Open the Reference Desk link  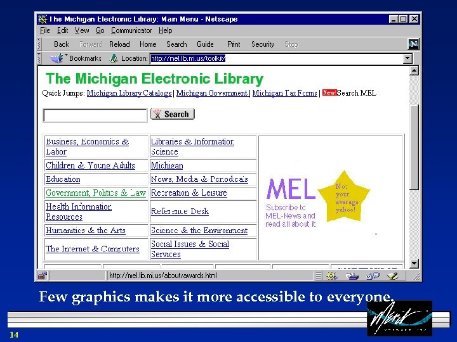pyautogui.click(x=180, y=212)
